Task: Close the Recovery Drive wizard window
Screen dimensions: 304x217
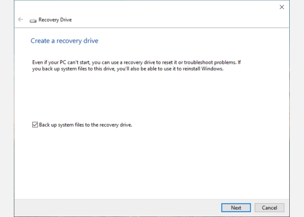Action: 282,7
